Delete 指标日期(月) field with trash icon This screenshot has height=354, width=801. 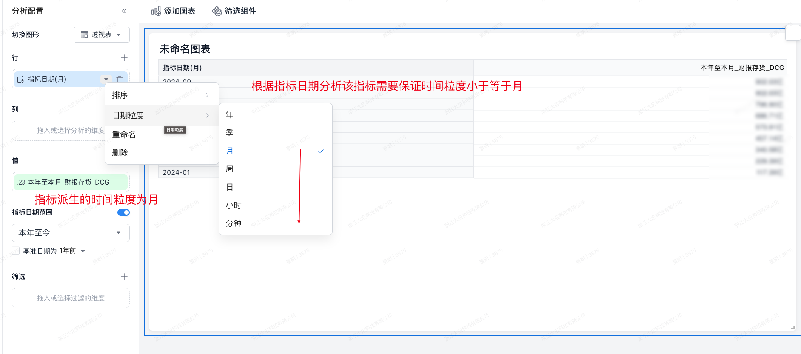tap(120, 79)
